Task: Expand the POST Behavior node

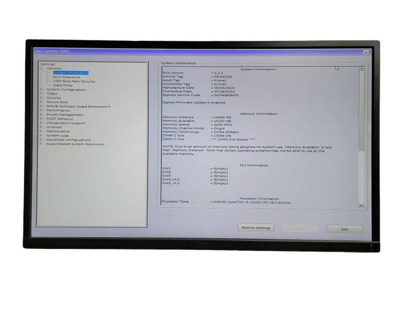Action: (x=41, y=119)
